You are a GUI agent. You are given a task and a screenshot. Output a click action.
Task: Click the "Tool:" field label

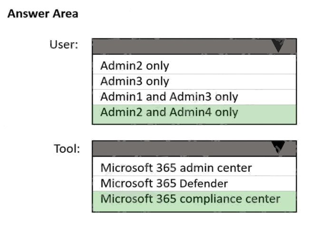tap(67, 148)
